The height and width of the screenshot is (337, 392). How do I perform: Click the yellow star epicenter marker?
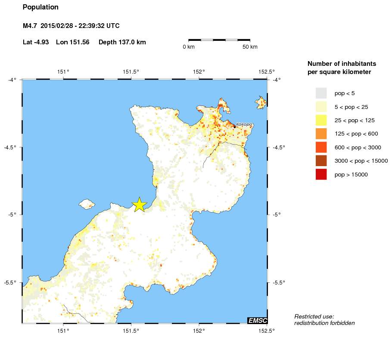point(139,205)
